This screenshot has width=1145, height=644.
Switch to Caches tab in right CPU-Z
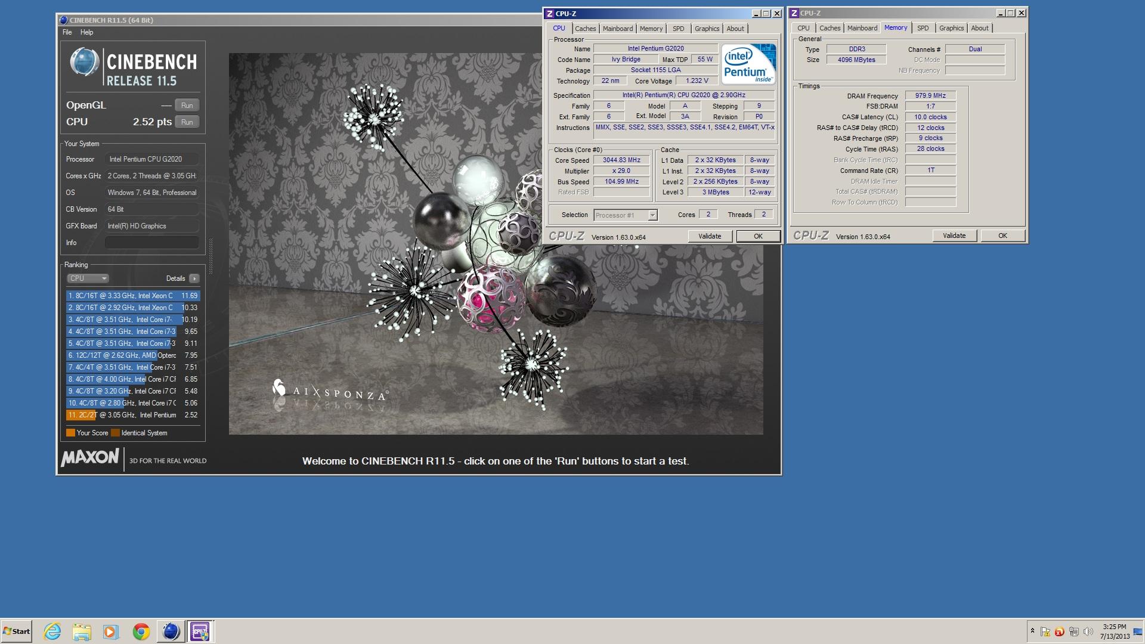(830, 28)
